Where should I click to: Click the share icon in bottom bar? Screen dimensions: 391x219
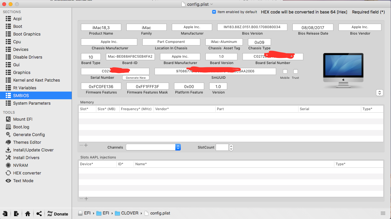[39, 214]
